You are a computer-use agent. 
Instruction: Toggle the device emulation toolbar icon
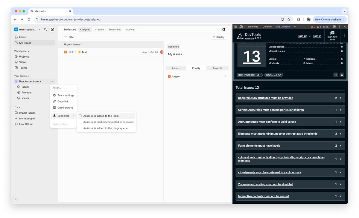click(241, 27)
